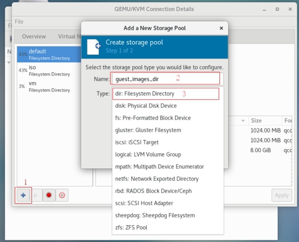
Task: Select the default storage pool
Action: (x=49, y=54)
